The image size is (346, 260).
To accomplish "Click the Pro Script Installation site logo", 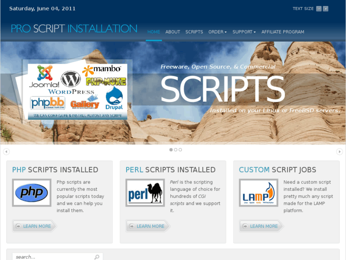I will pyautogui.click(x=74, y=29).
